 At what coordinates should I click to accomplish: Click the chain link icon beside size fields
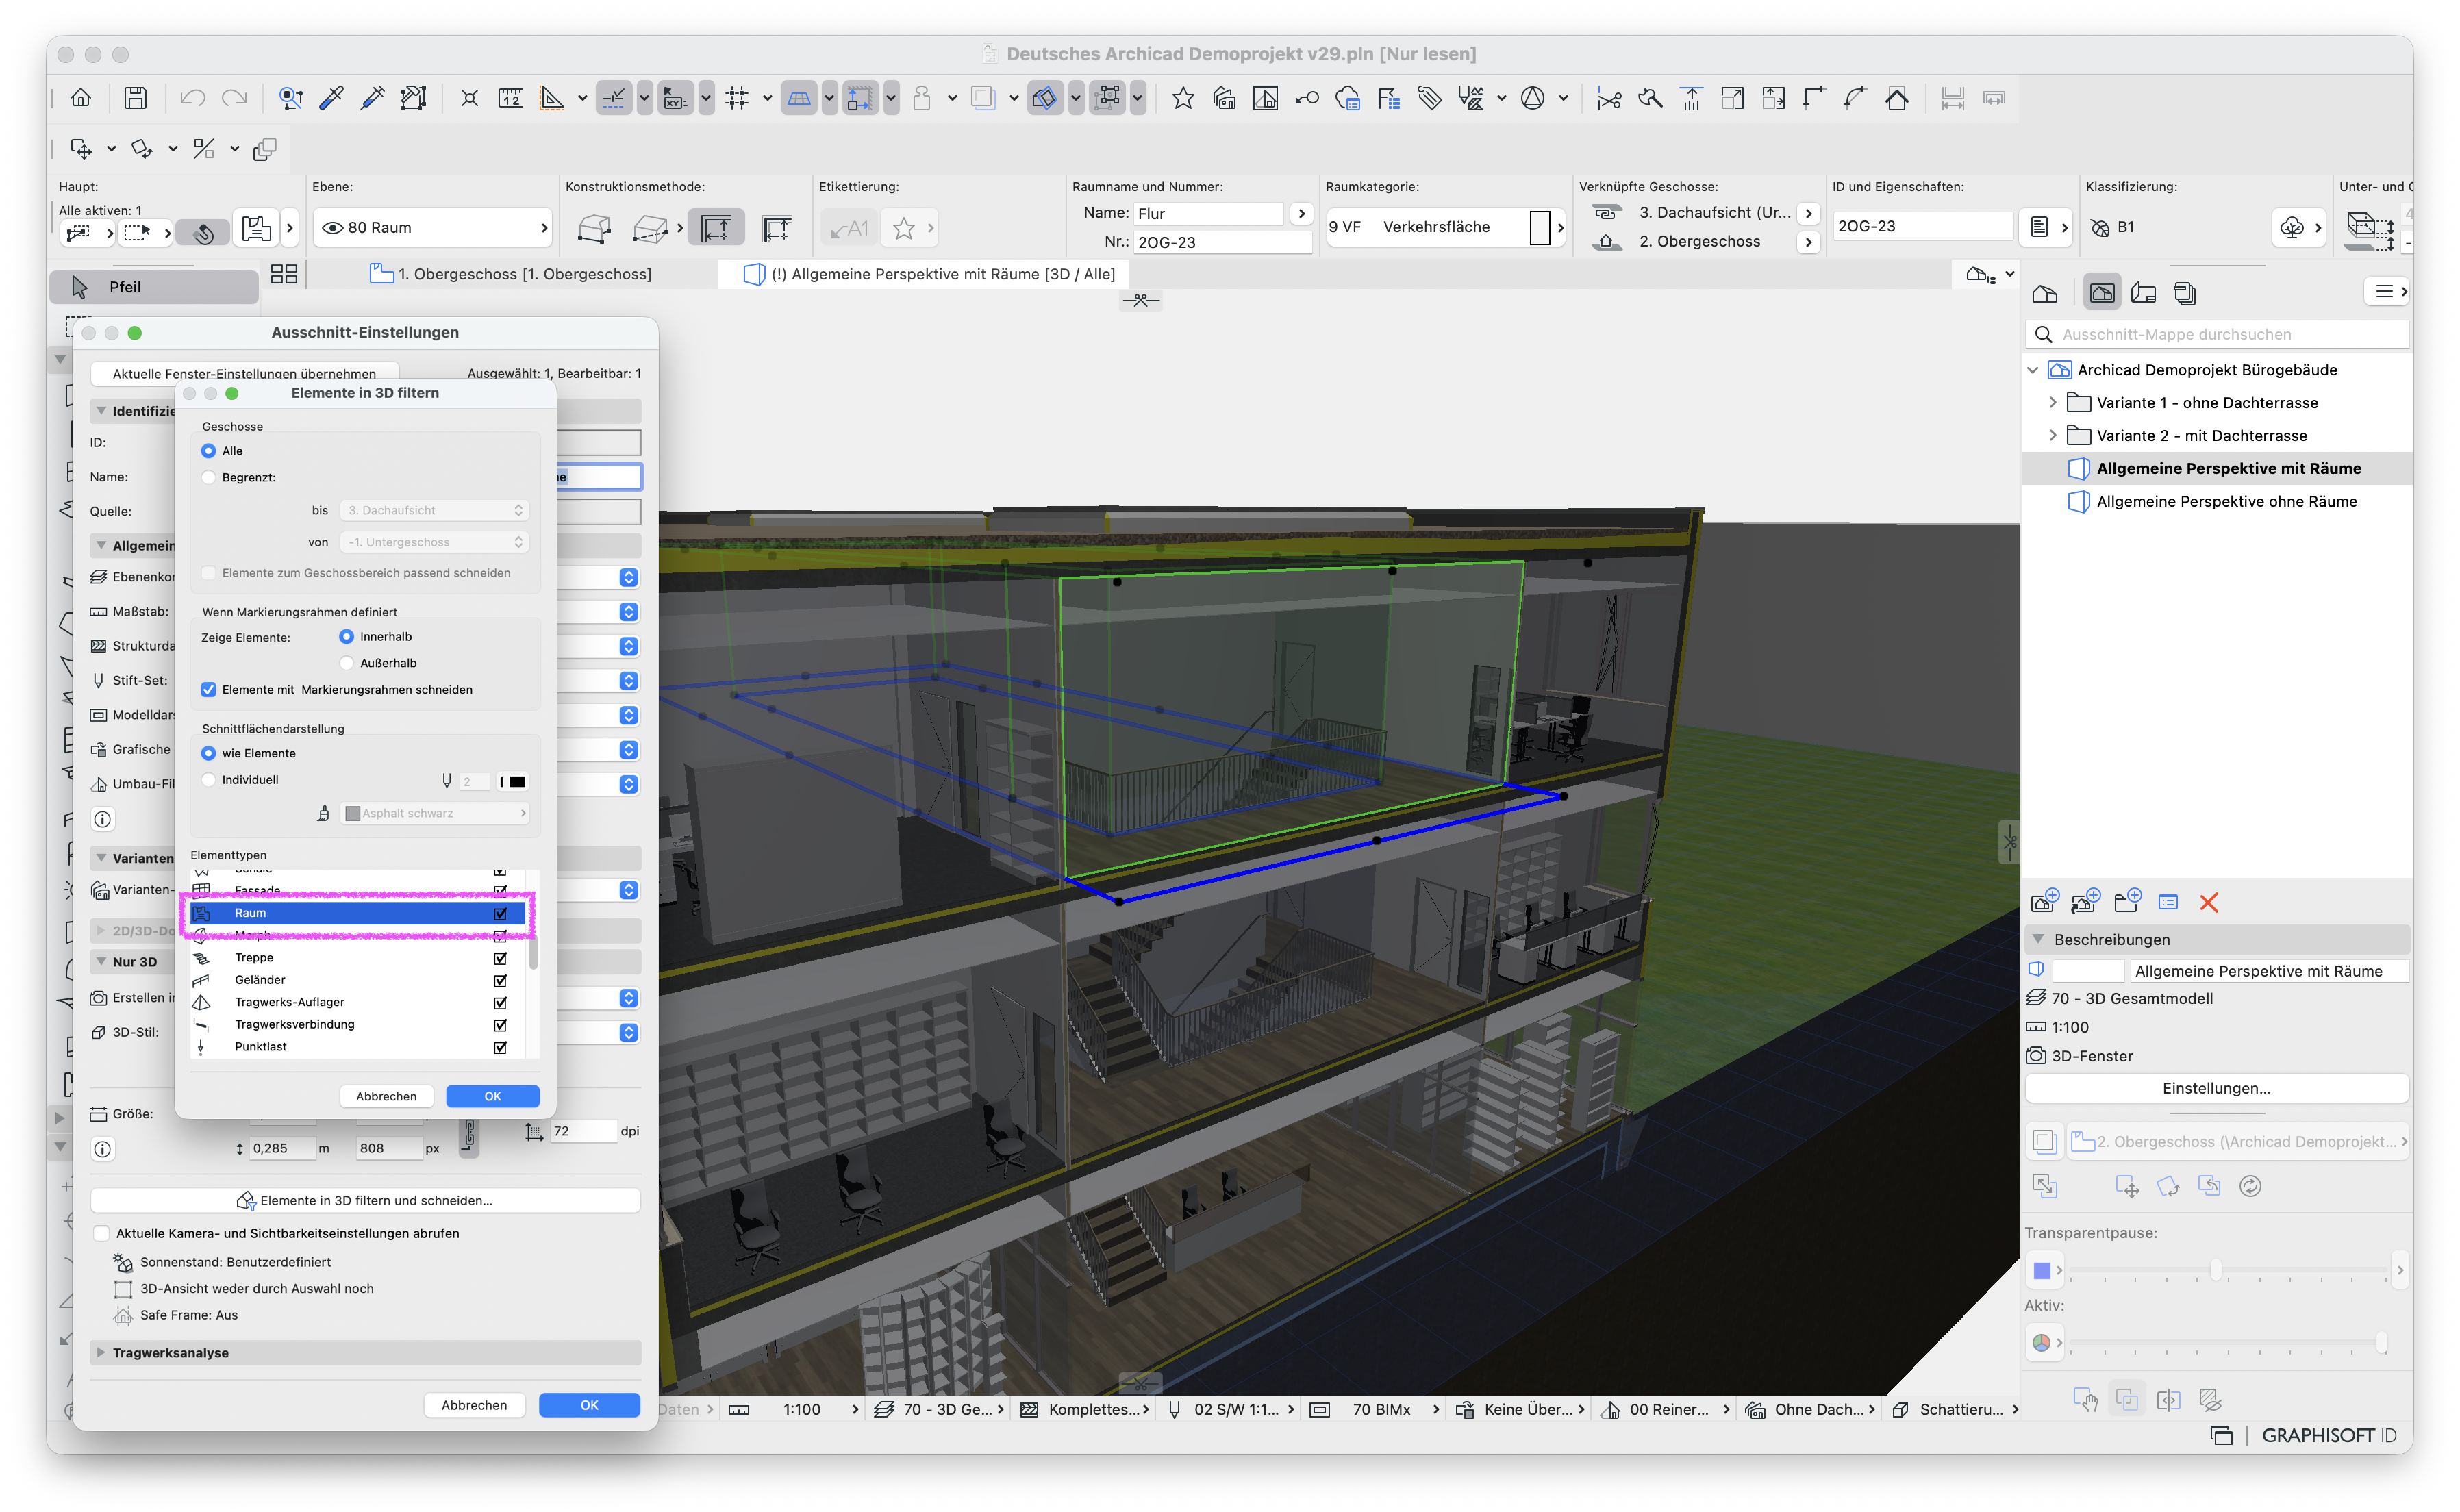469,1136
